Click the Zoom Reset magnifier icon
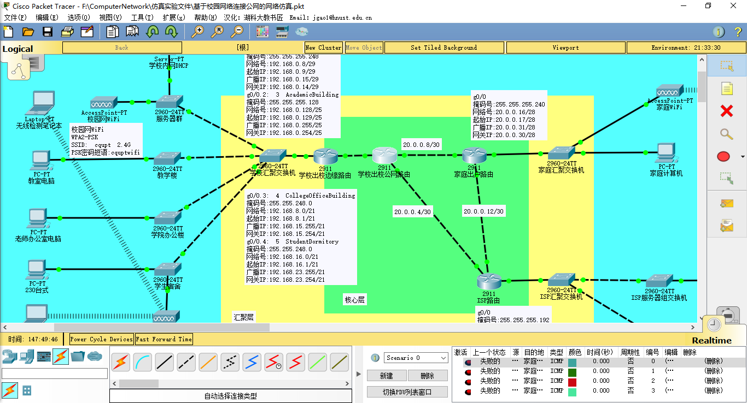Screen dimensions: 747x403 [218, 32]
